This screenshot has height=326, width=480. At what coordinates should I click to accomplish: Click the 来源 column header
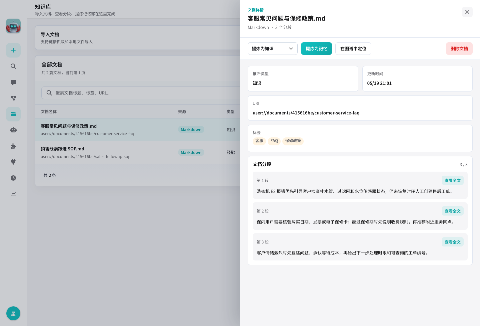[182, 112]
